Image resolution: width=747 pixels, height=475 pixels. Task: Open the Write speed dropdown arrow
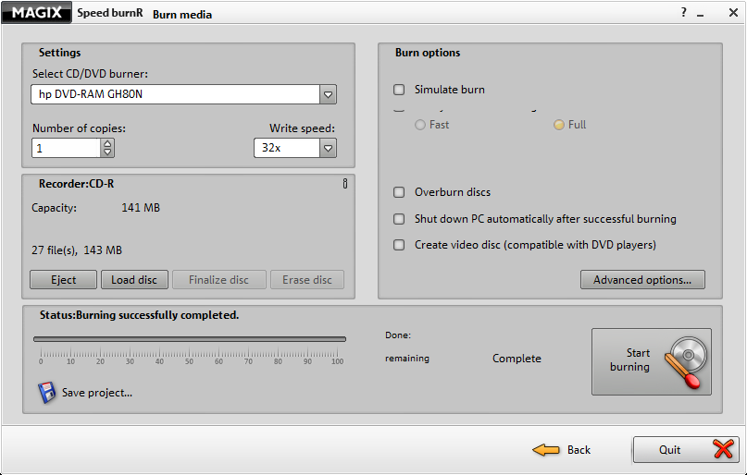pyautogui.click(x=328, y=148)
